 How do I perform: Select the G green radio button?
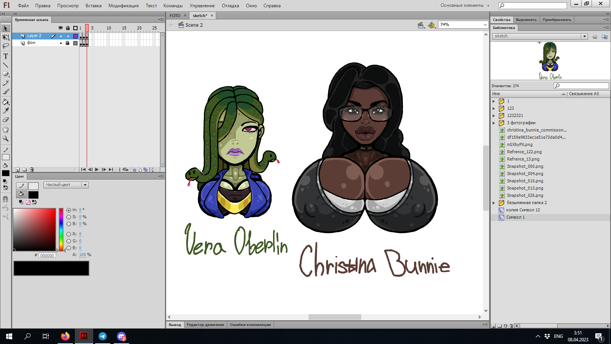point(69,241)
